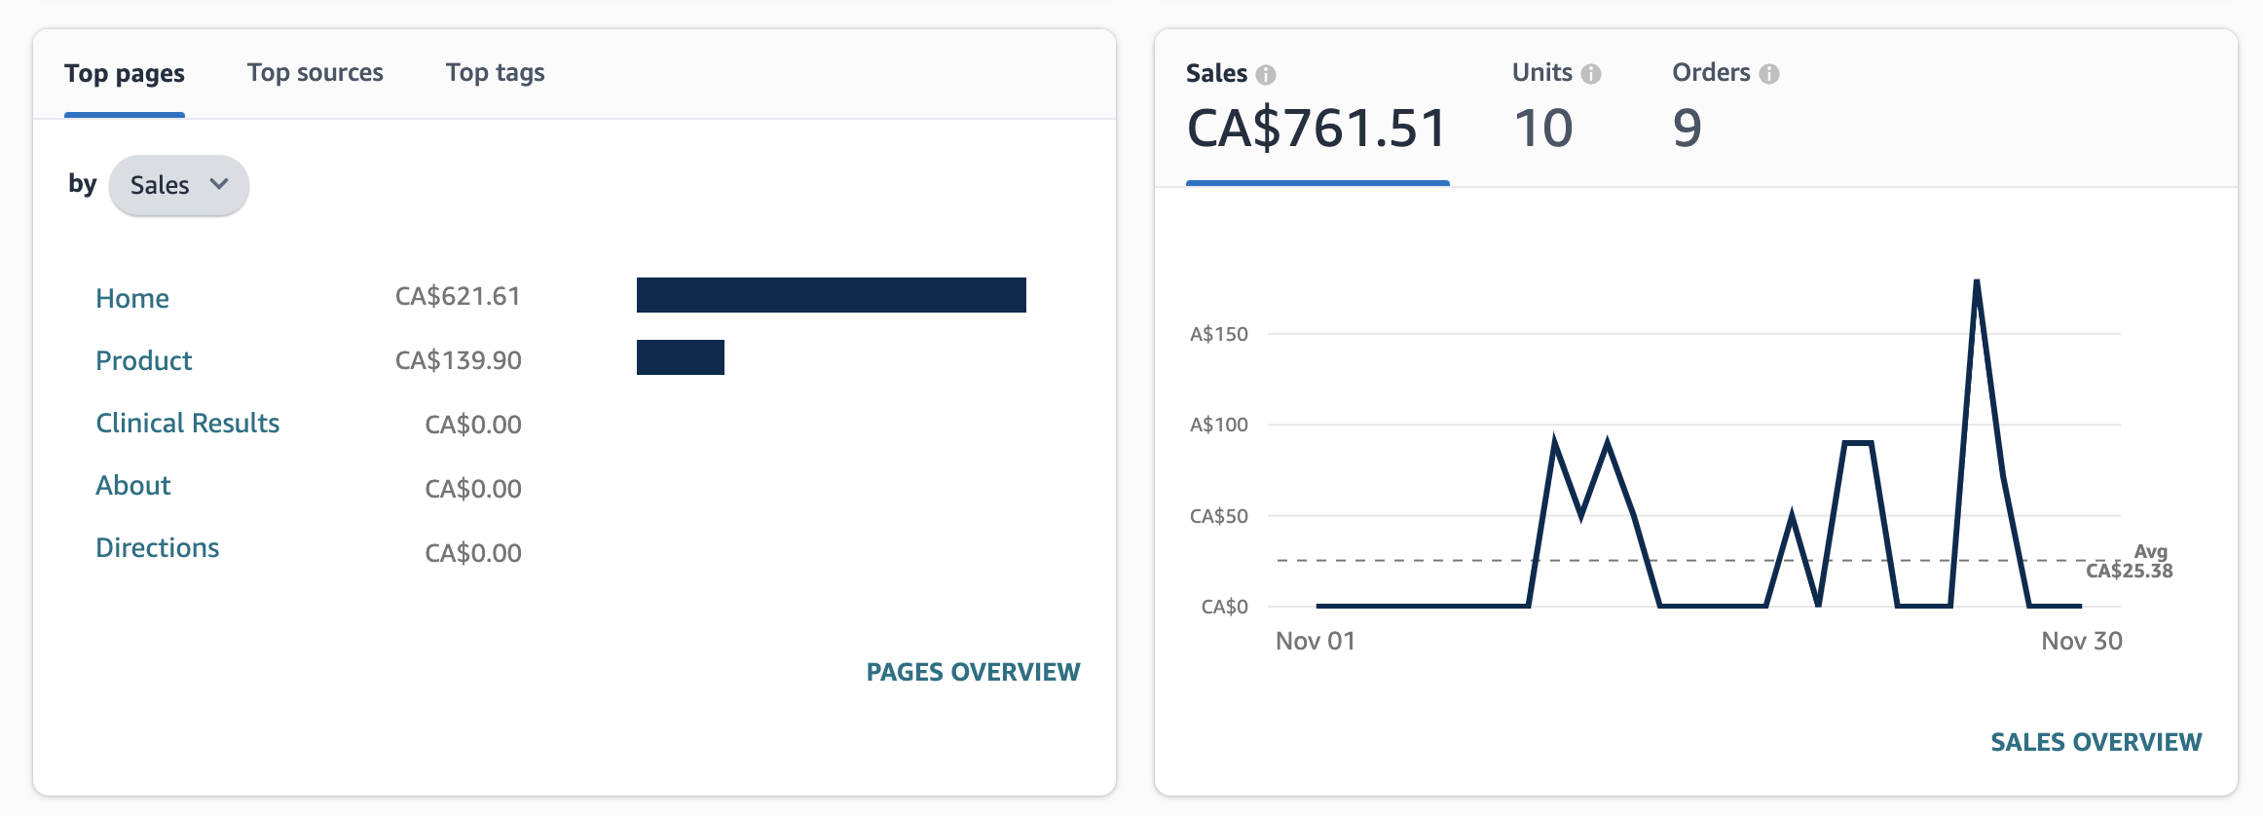Click the Product sales bar
The width and height of the screenshot is (2263, 816).
(x=680, y=357)
